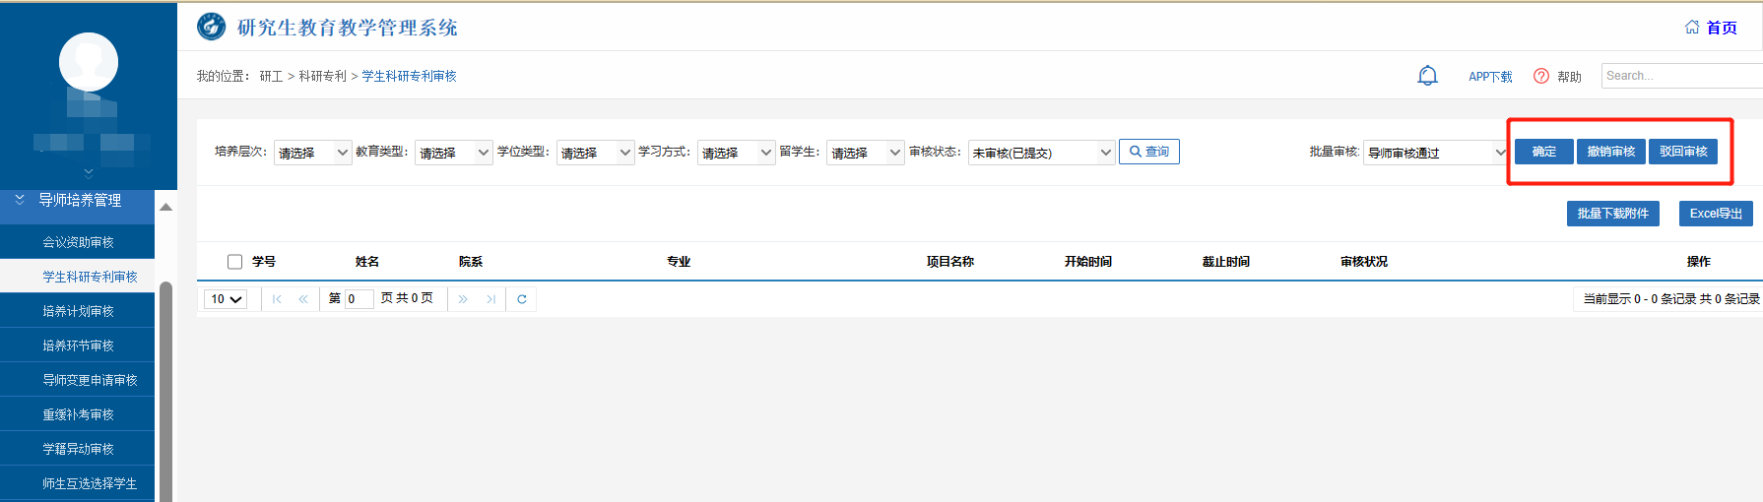Click the 审核状况 column header
The image size is (1763, 502).
1364,262
